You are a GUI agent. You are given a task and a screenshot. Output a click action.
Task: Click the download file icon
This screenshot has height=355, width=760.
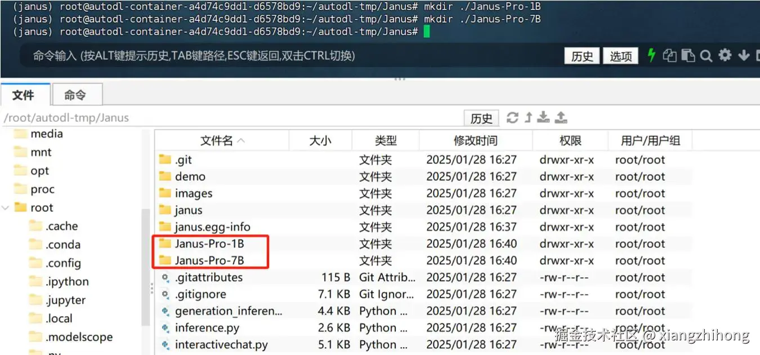(543, 117)
